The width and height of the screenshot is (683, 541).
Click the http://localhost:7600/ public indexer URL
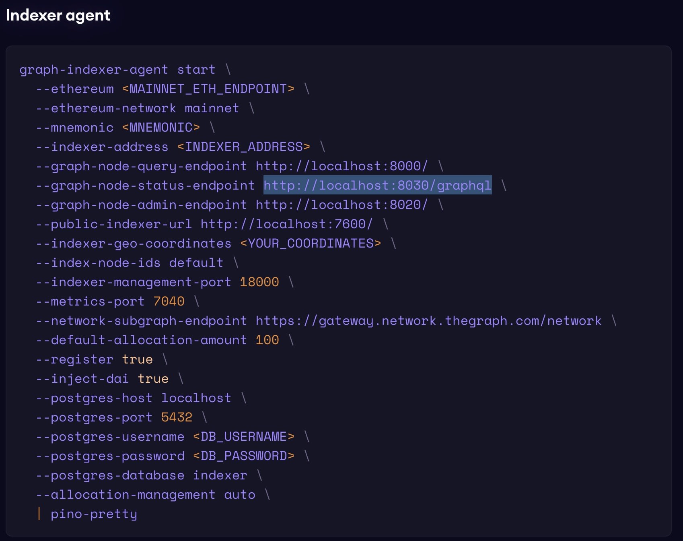[x=287, y=224]
